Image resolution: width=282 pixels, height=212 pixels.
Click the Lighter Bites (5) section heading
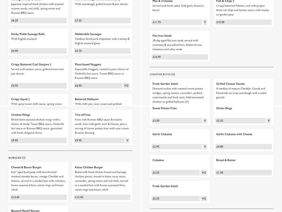click(x=162, y=74)
